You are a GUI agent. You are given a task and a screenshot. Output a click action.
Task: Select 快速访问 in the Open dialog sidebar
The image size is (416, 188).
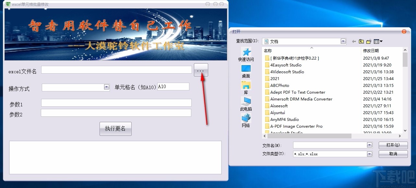246,54
